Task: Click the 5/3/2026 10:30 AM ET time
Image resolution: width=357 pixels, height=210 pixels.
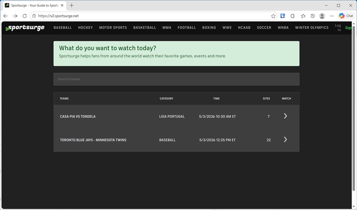Action: pyautogui.click(x=217, y=117)
